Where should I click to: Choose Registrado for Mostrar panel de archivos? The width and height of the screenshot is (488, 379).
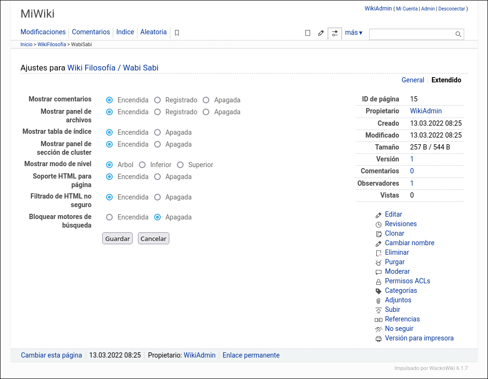[x=157, y=112]
